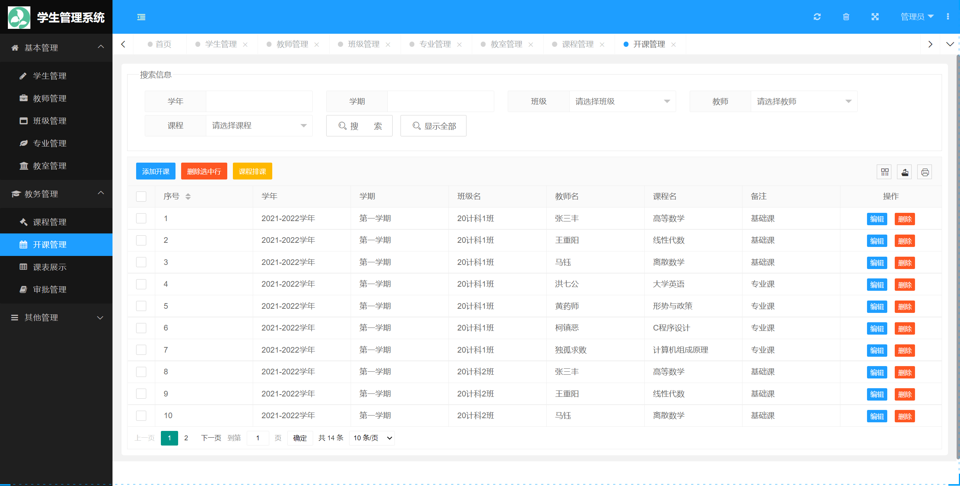
Task: Click the 学年 search input field
Action: click(259, 102)
